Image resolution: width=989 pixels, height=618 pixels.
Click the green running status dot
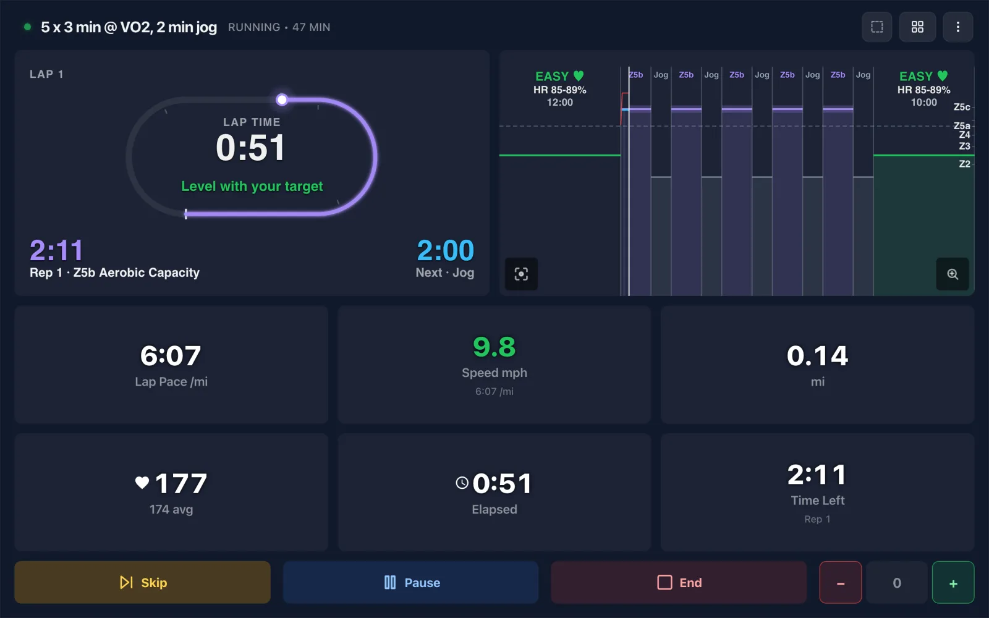tap(27, 27)
